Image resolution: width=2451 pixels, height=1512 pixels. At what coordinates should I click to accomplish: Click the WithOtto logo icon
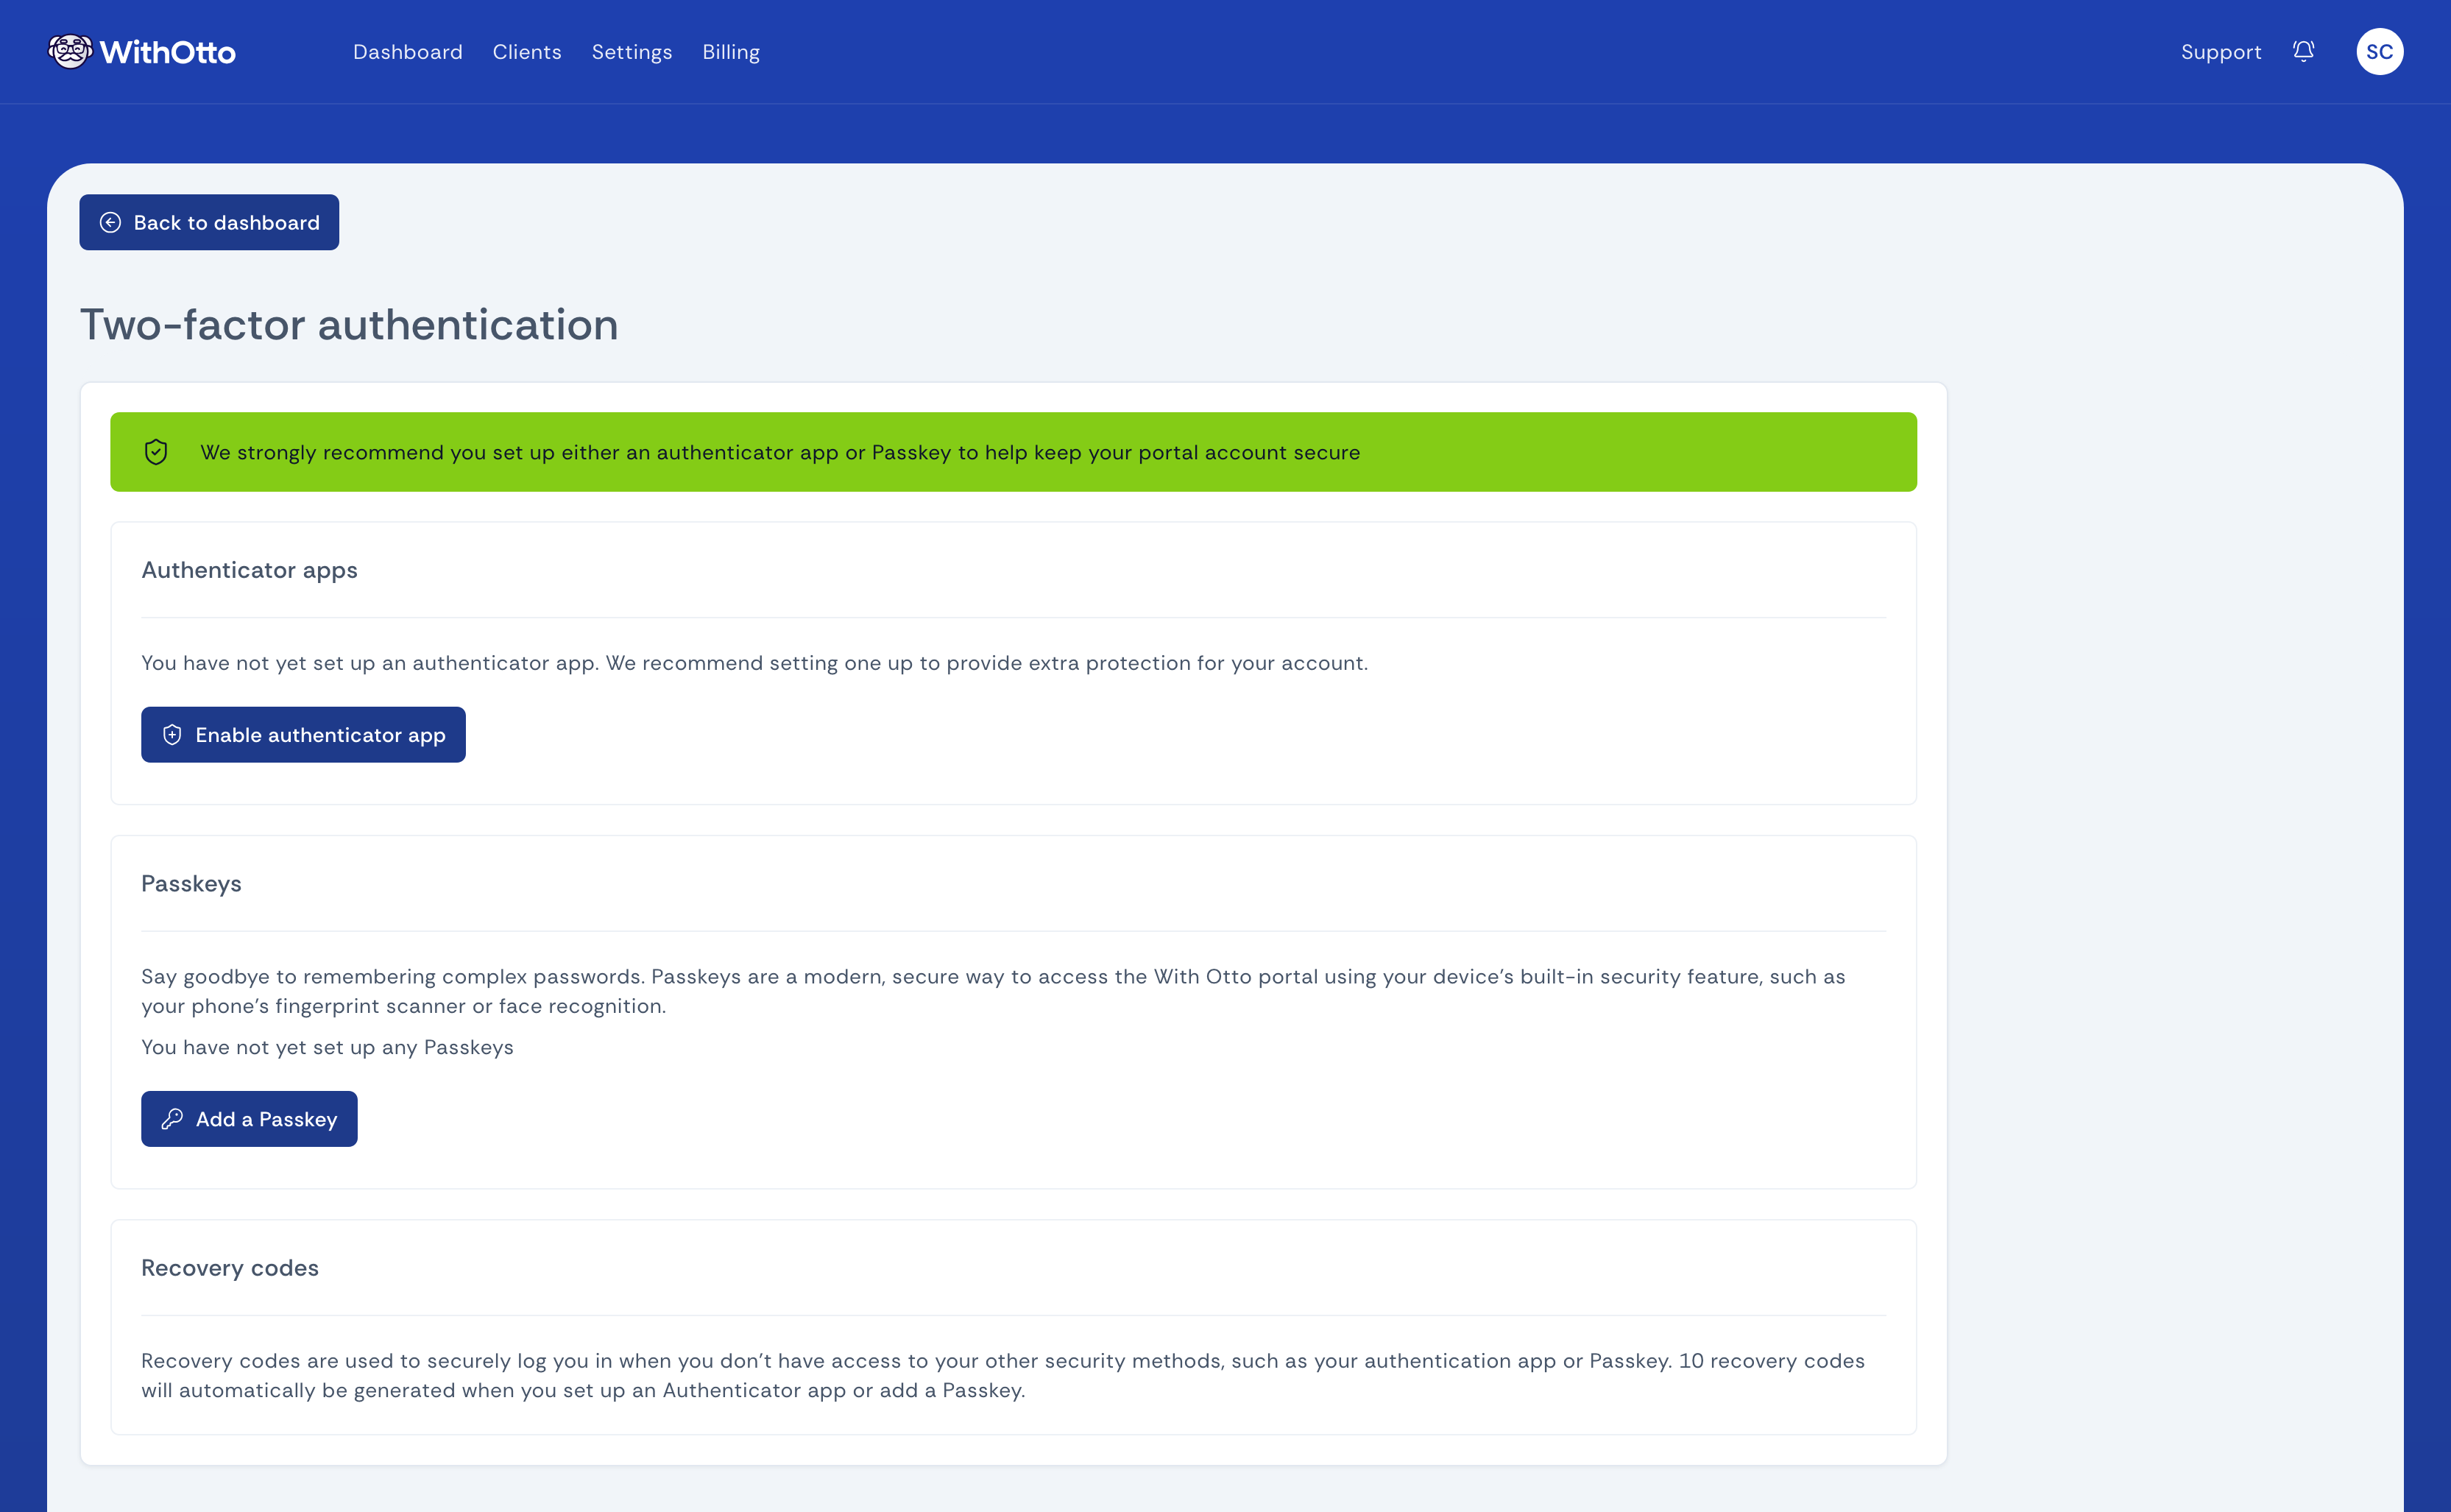[70, 52]
